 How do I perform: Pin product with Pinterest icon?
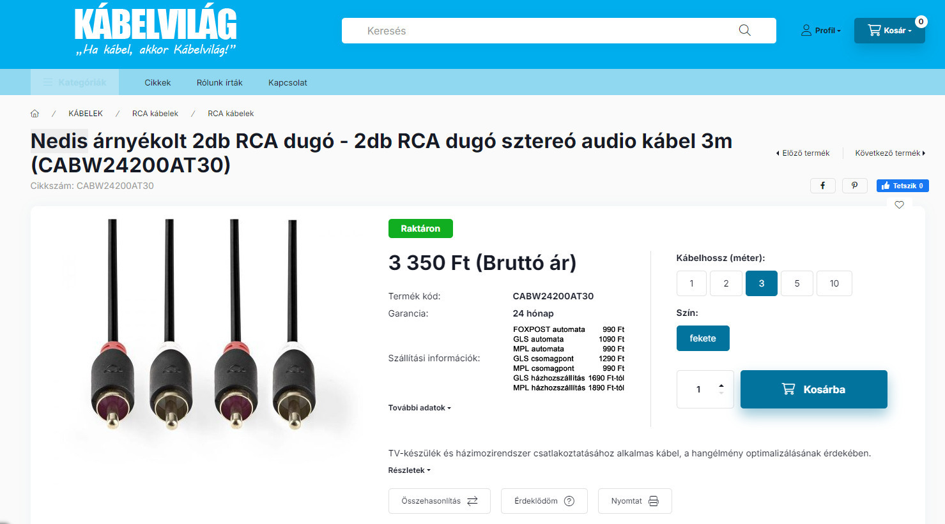coord(854,186)
